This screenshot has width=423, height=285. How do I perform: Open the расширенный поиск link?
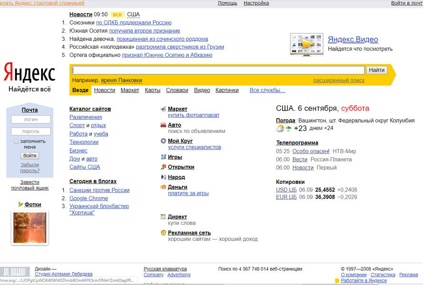(339, 80)
